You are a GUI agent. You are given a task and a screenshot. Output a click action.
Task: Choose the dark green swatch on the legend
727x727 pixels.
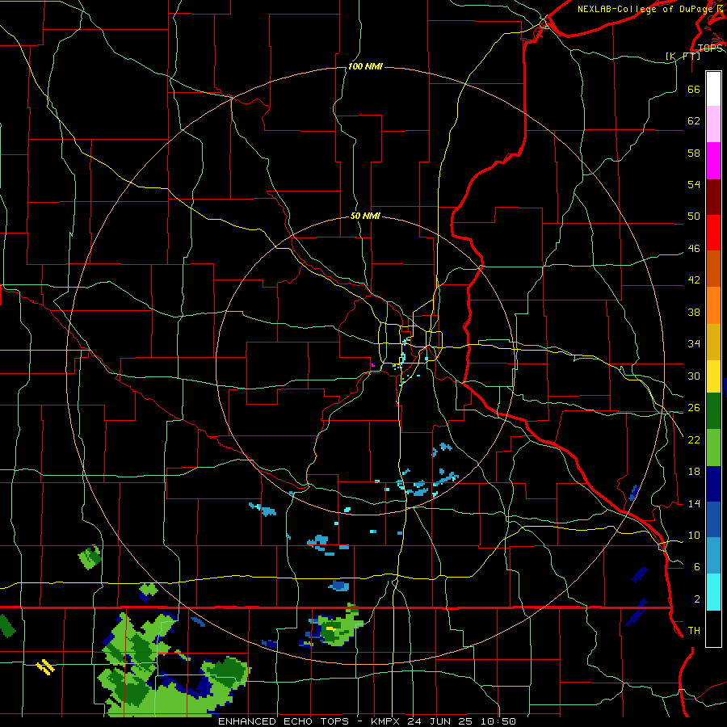click(x=713, y=411)
